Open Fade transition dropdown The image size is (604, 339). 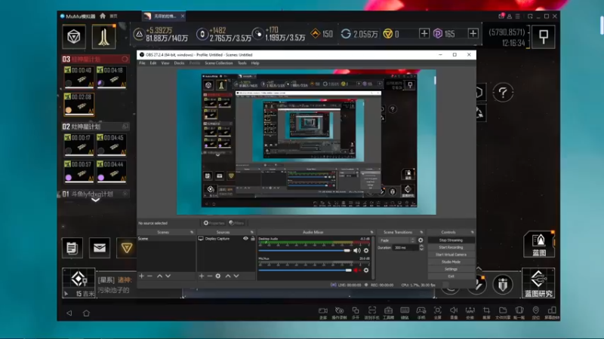[x=397, y=240]
